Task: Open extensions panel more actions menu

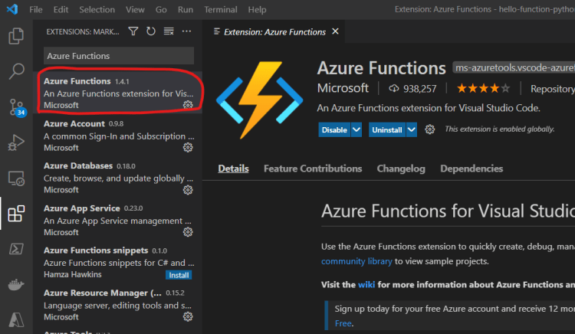Action: 186,31
